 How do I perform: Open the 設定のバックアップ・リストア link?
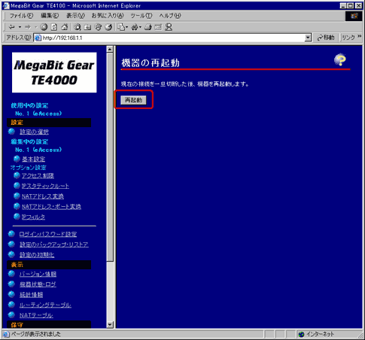[x=54, y=244]
